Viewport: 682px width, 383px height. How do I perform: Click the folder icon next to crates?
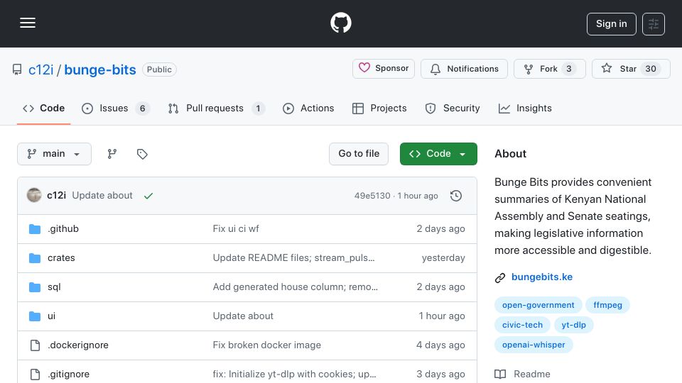pyautogui.click(x=35, y=258)
